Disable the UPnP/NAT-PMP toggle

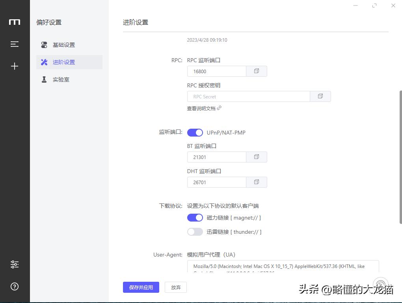(195, 133)
